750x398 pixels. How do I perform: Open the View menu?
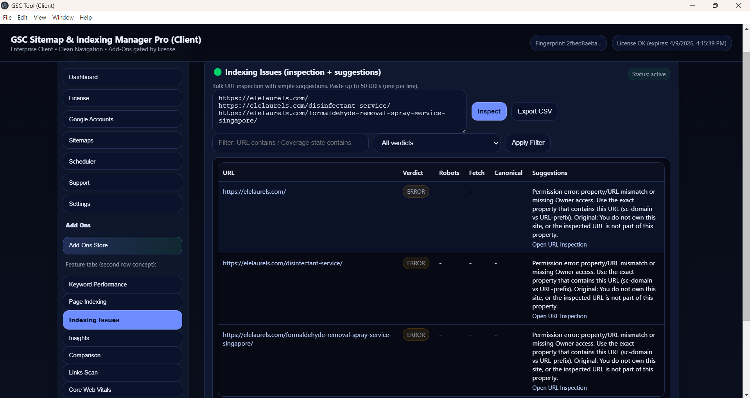(x=40, y=18)
